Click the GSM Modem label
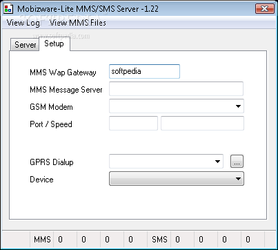This screenshot has width=278, height=250. pos(51,107)
